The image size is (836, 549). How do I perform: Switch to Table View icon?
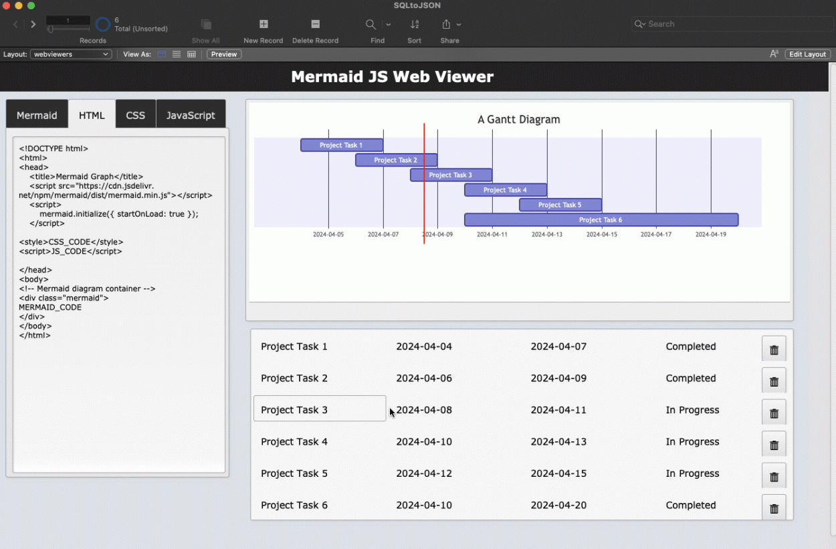pos(191,54)
